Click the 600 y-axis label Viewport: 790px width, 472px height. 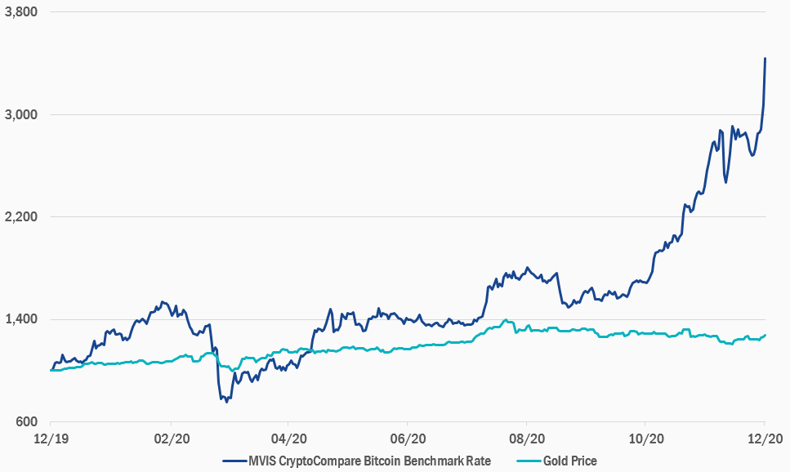29,422
